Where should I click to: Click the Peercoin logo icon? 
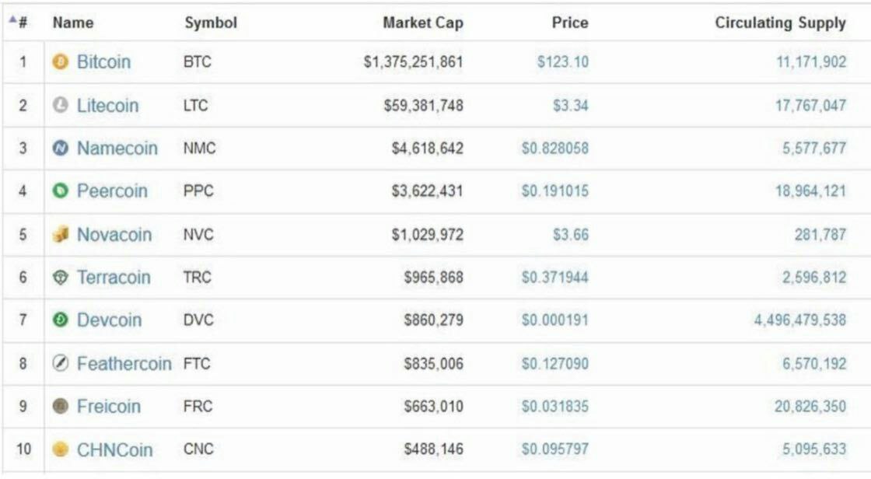[x=60, y=191]
